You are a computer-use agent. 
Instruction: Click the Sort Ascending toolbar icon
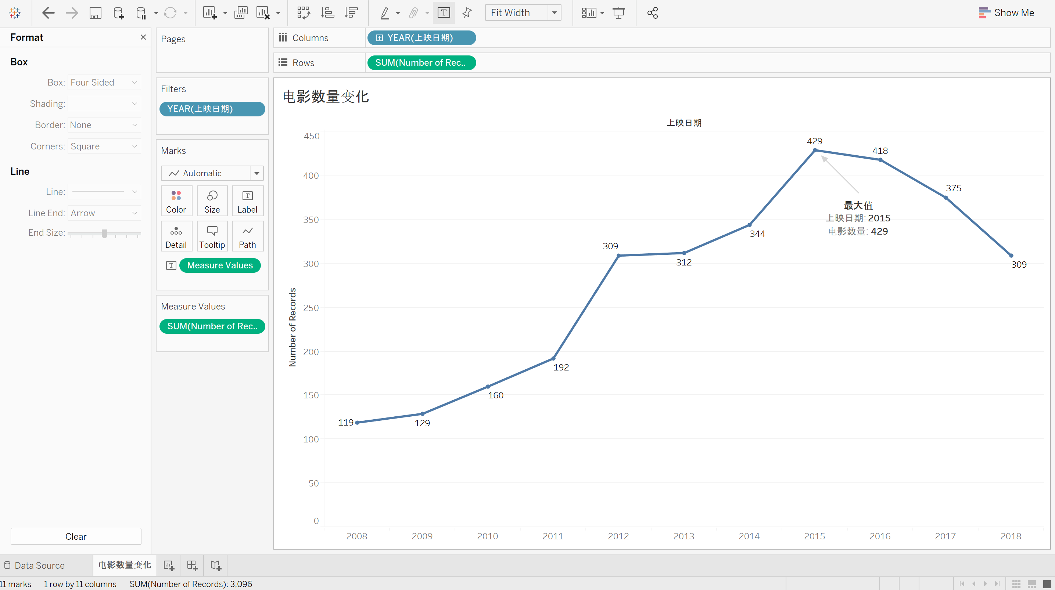click(327, 13)
